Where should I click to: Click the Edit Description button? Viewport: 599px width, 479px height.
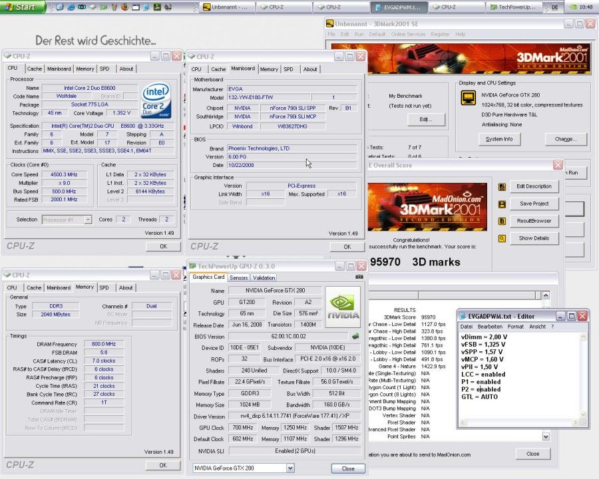(534, 186)
